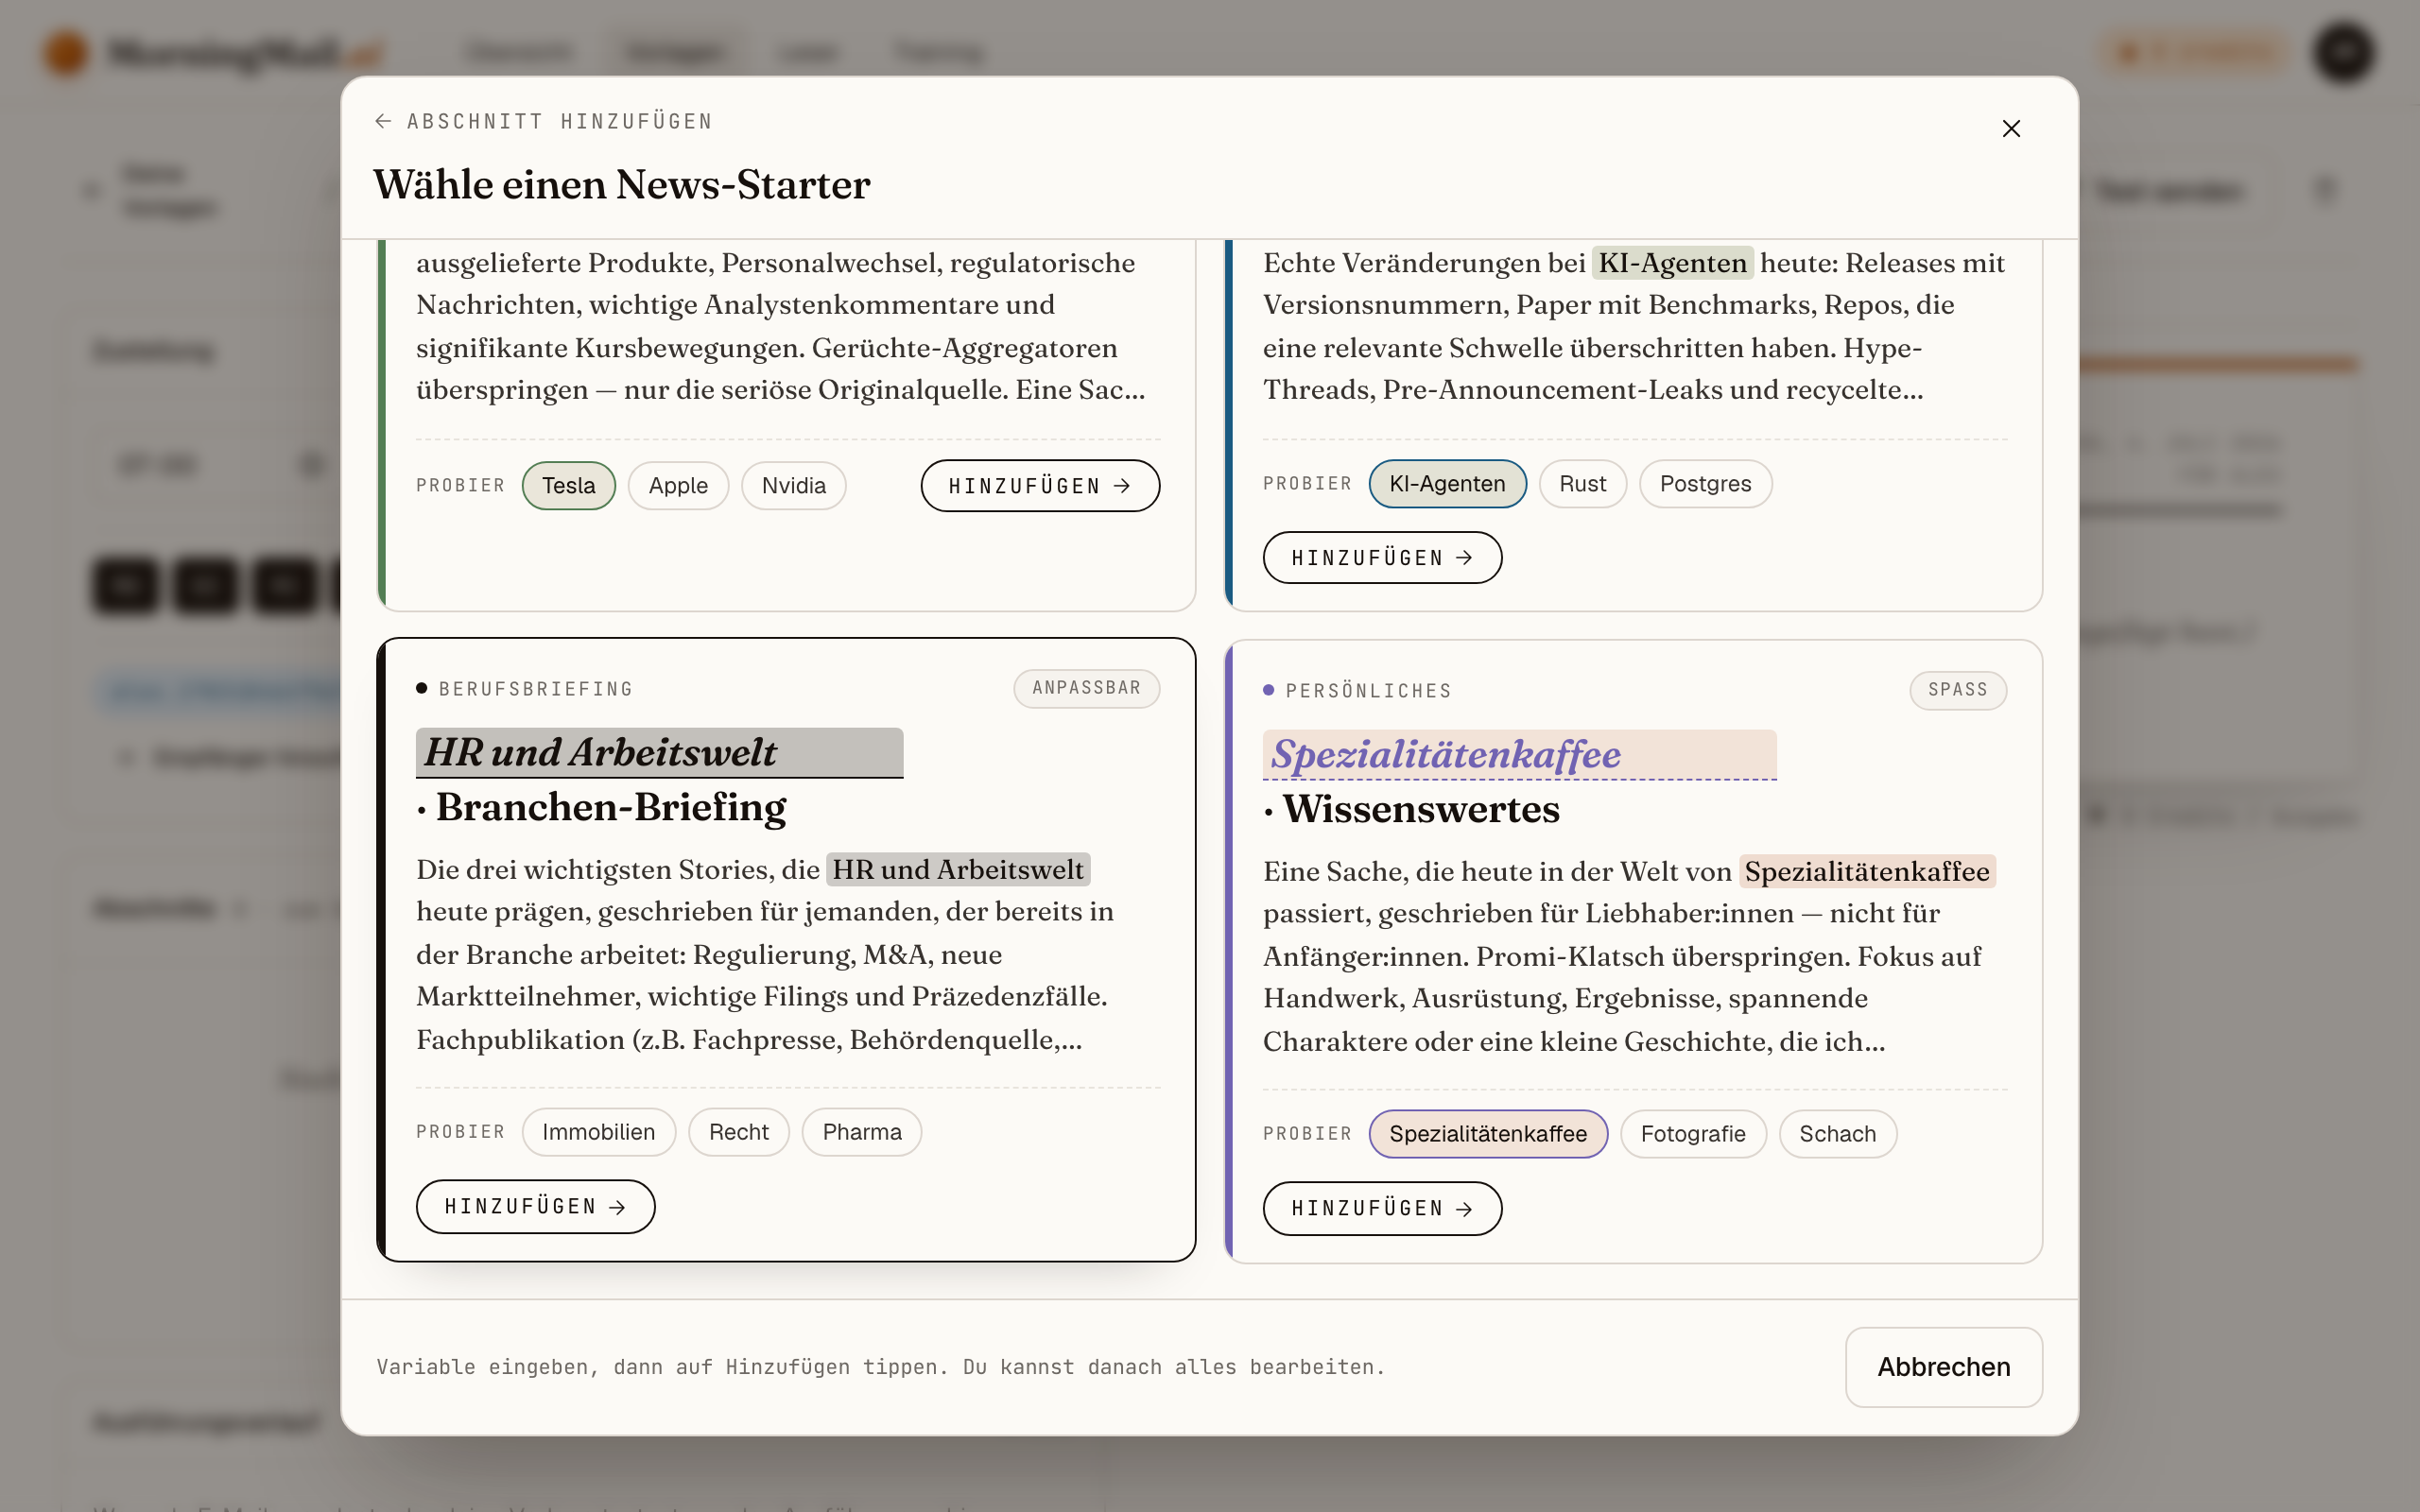Viewport: 2420px width, 1512px height.
Task: Choose the Recht chip
Action: pyautogui.click(x=738, y=1131)
